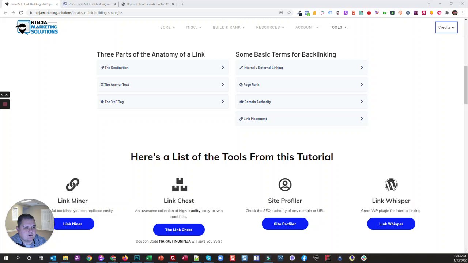Click the Site Profiler button
This screenshot has height=263, width=468.
pyautogui.click(x=285, y=224)
